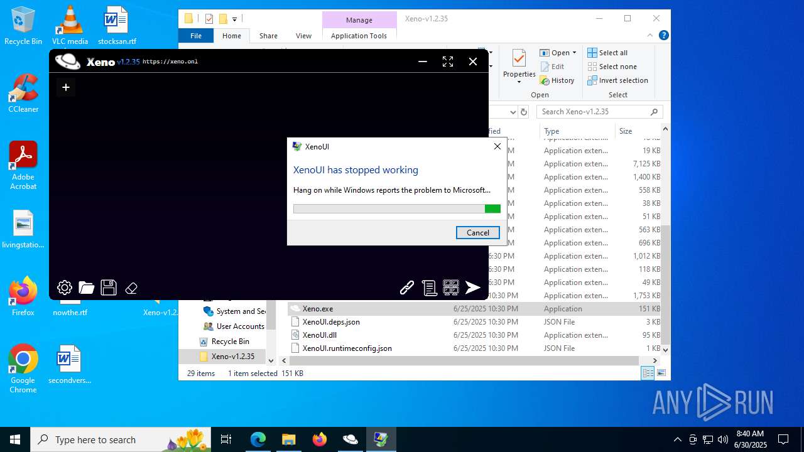This screenshot has width=804, height=452.
Task: Switch to the View ribbon tab
Action: click(x=303, y=36)
